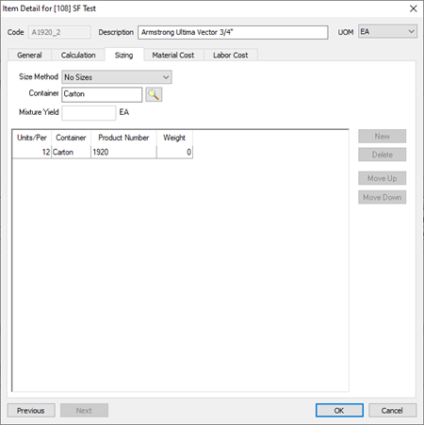The height and width of the screenshot is (425, 424).
Task: Click the magnifying glass container lookup icon
Action: click(x=154, y=94)
